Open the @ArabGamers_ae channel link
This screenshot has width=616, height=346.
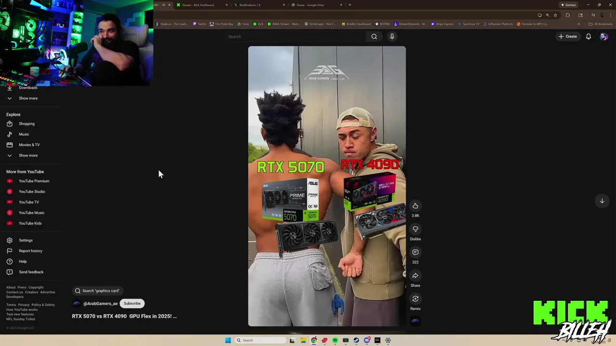point(100,304)
